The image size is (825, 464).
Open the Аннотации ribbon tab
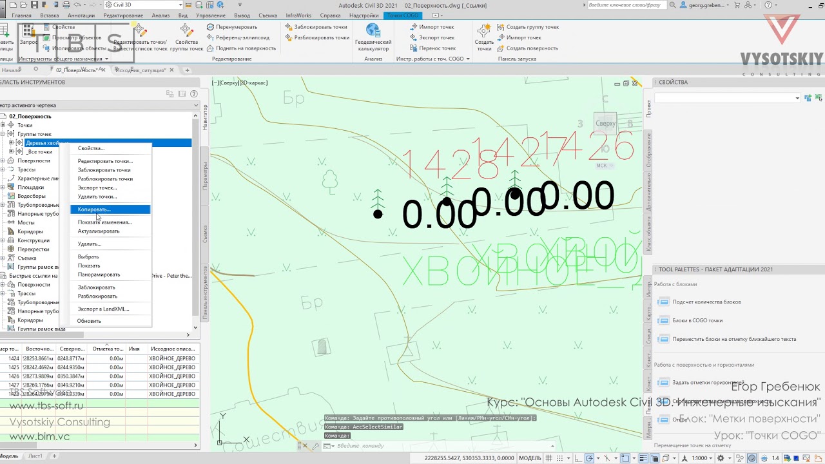(x=81, y=15)
